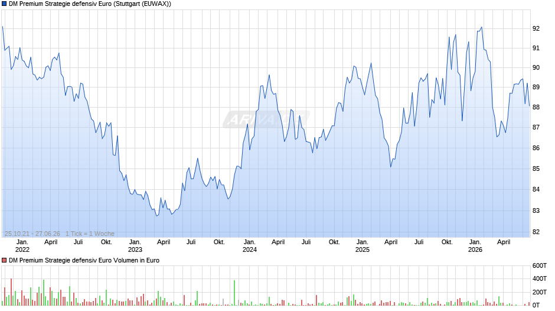Click the blue legend square of price chart
The width and height of the screenshot is (555, 311).
(4, 4)
